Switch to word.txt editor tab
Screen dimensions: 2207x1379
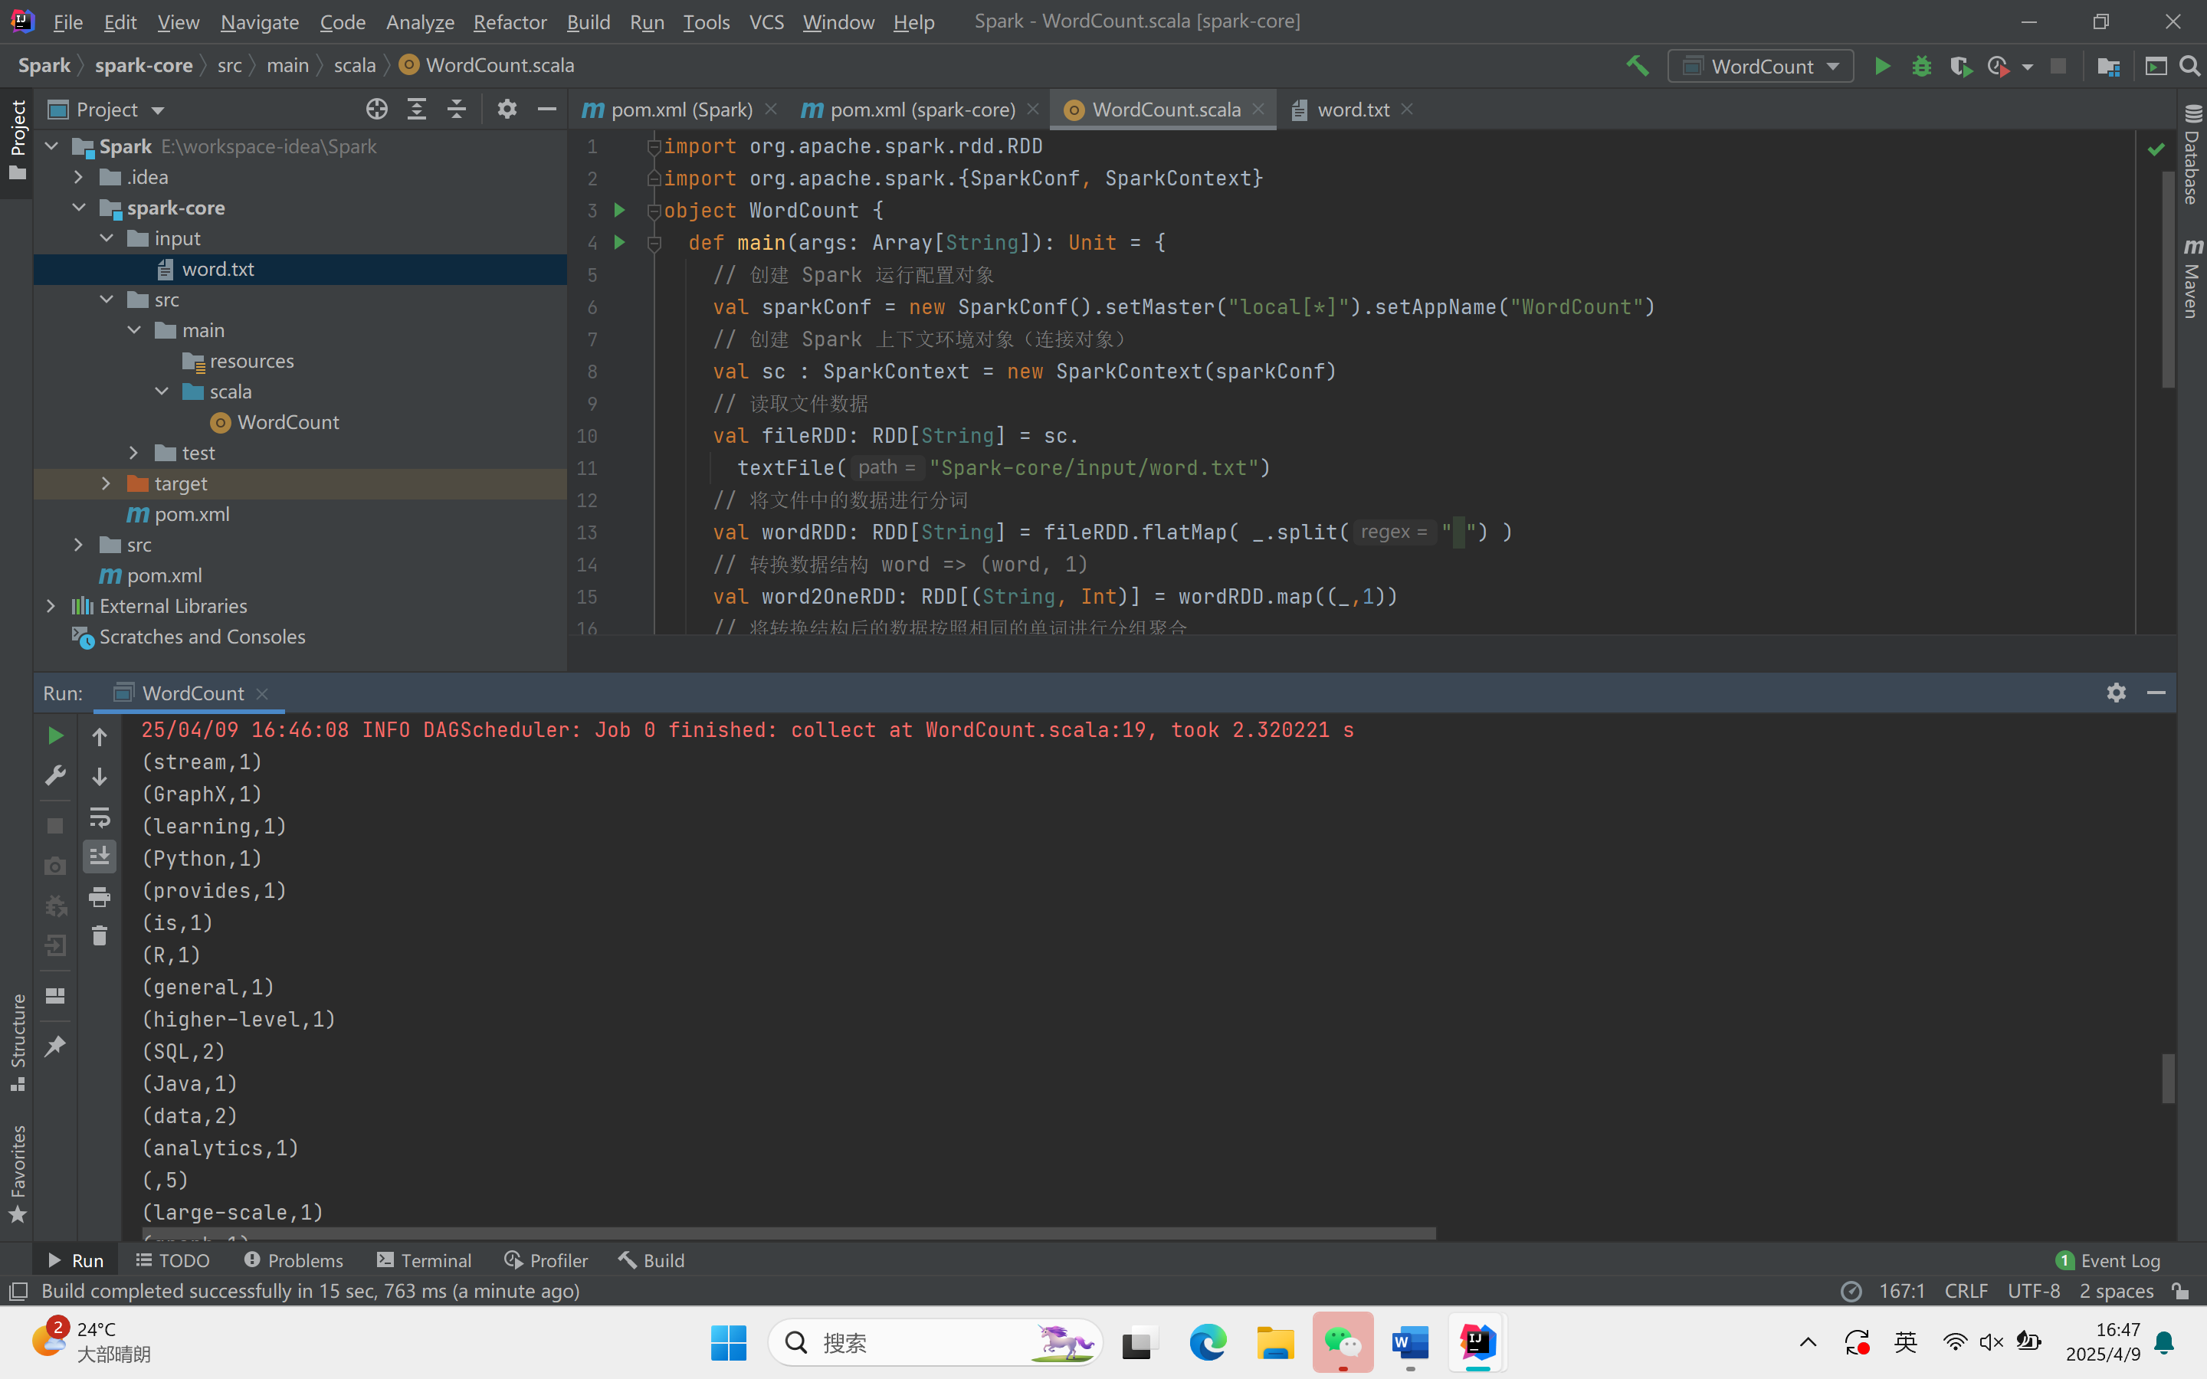(1353, 110)
